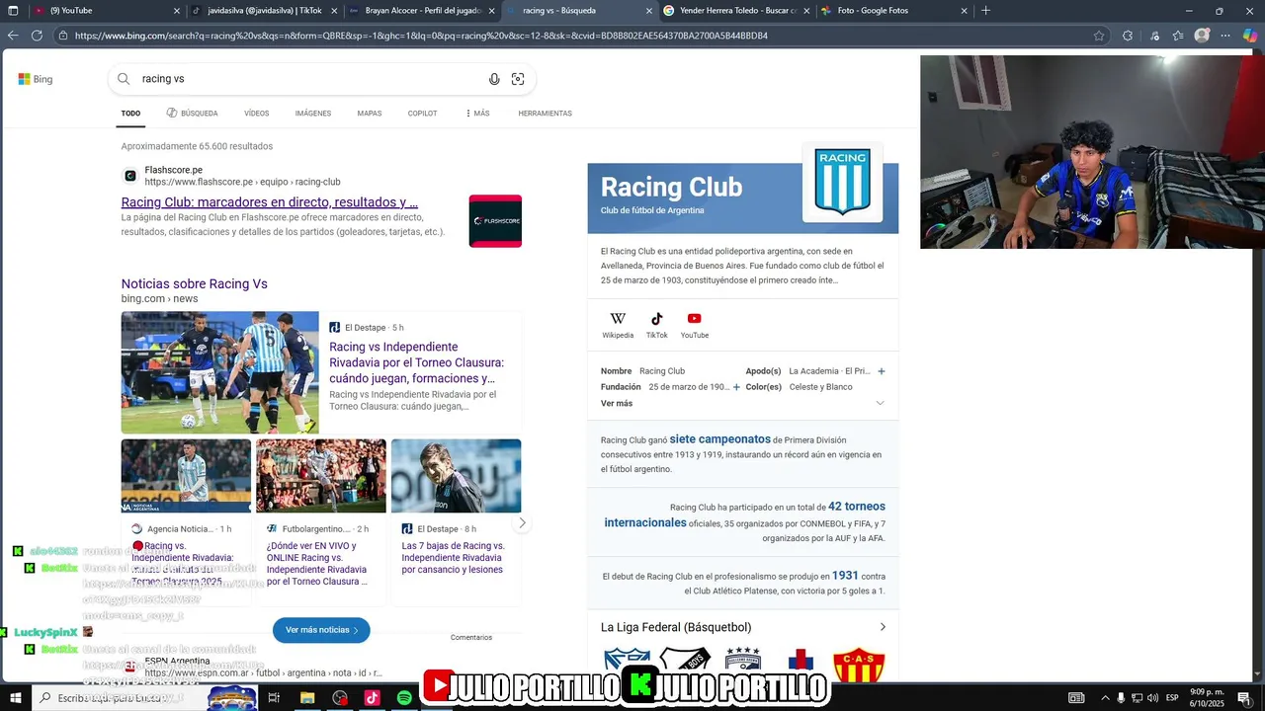Open Las 7 bajas de Racing article
The image size is (1265, 711).
pos(453,558)
